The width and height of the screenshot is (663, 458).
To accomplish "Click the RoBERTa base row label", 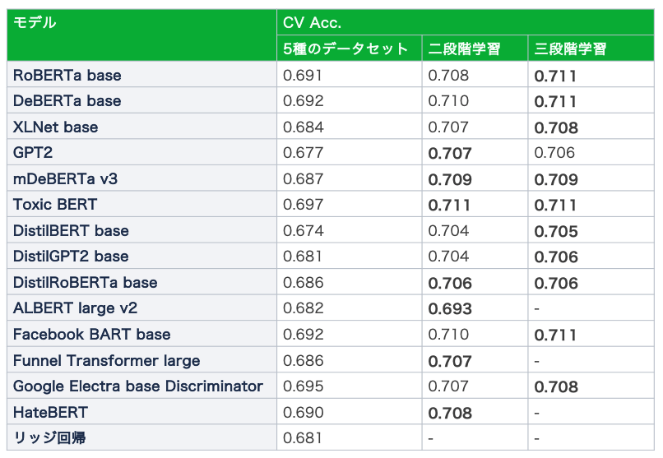I will pyautogui.click(x=67, y=75).
